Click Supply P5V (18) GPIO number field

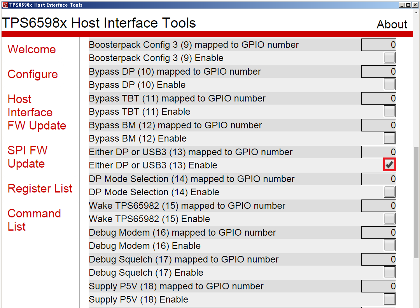point(378,286)
